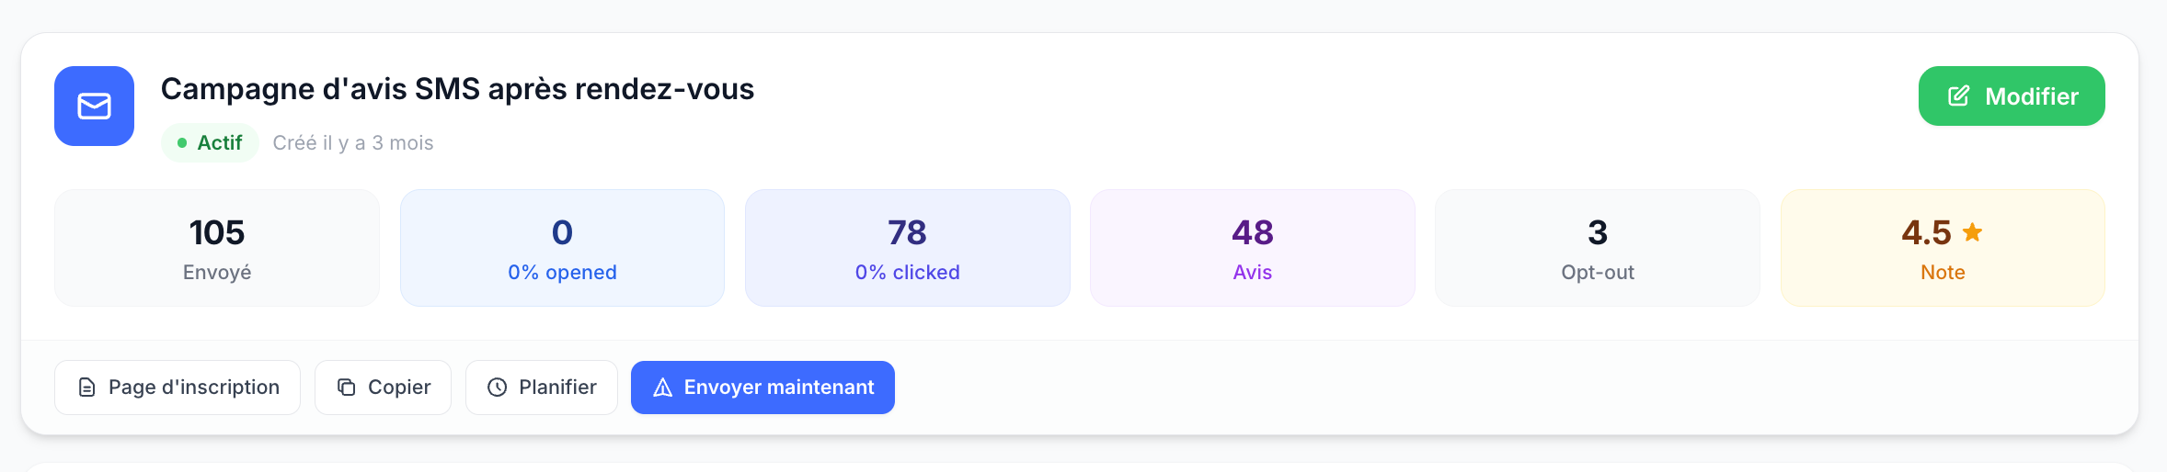This screenshot has width=2167, height=472.
Task: Click the pencil icon in Modifier button
Action: (x=1959, y=96)
